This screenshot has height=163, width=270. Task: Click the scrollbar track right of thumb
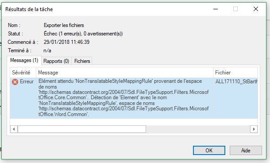198,129
